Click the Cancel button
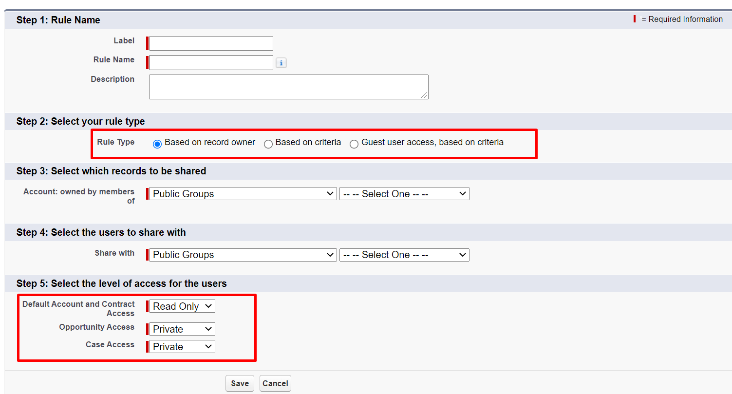Image resolution: width=732 pixels, height=394 pixels. [275, 383]
